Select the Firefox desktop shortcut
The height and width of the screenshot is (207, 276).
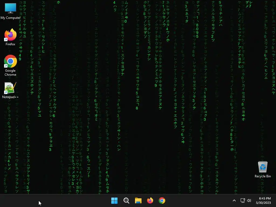click(11, 37)
